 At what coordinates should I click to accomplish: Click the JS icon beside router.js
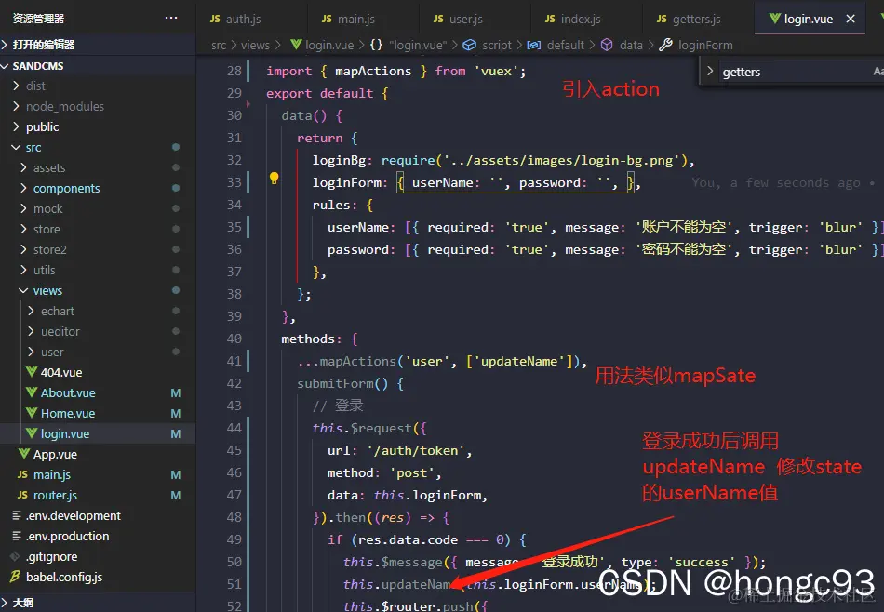[22, 496]
